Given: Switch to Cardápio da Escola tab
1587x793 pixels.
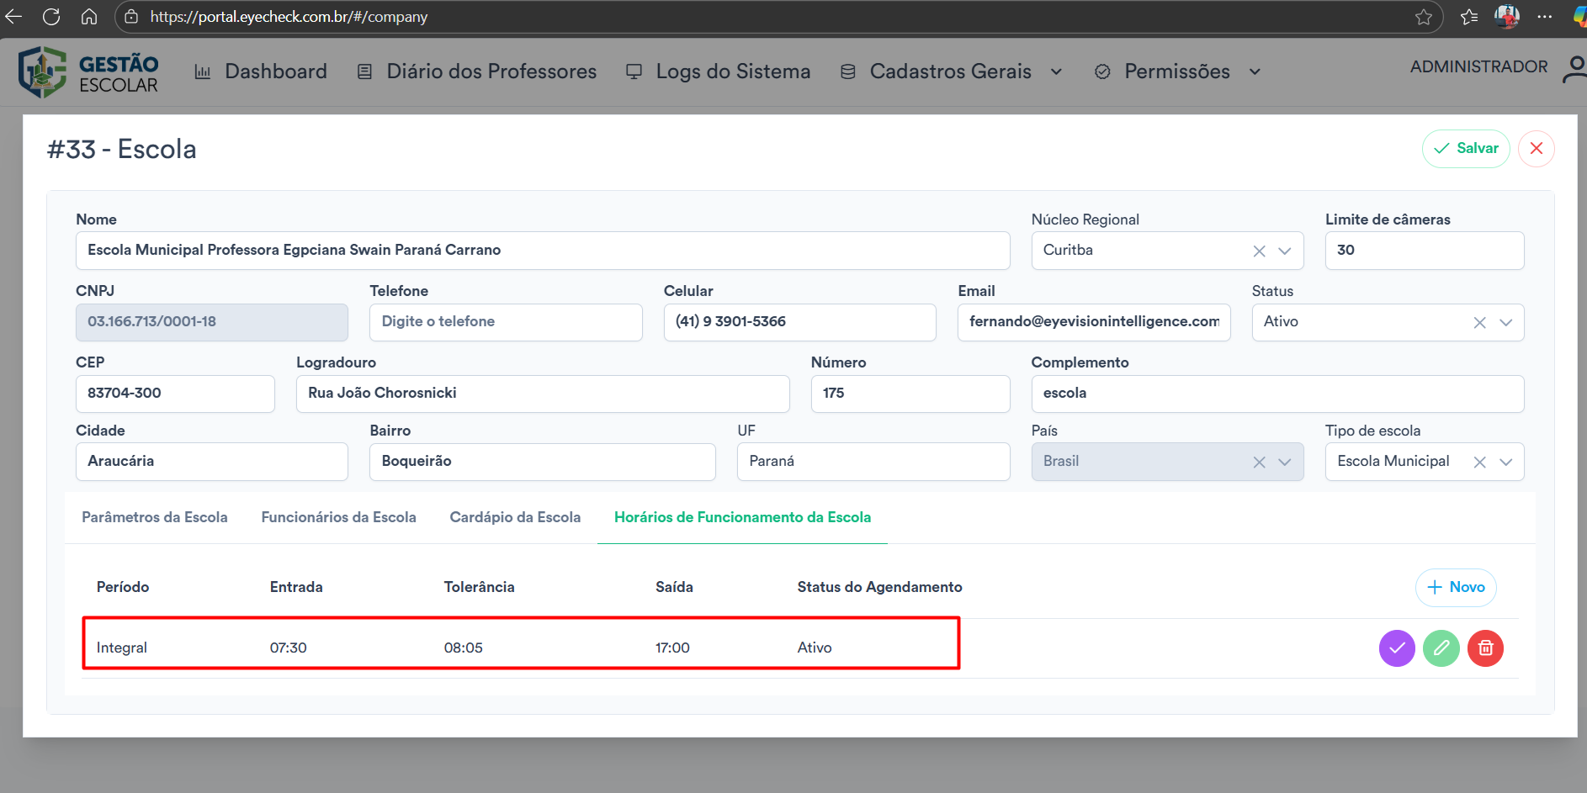Looking at the screenshot, I should 515,517.
